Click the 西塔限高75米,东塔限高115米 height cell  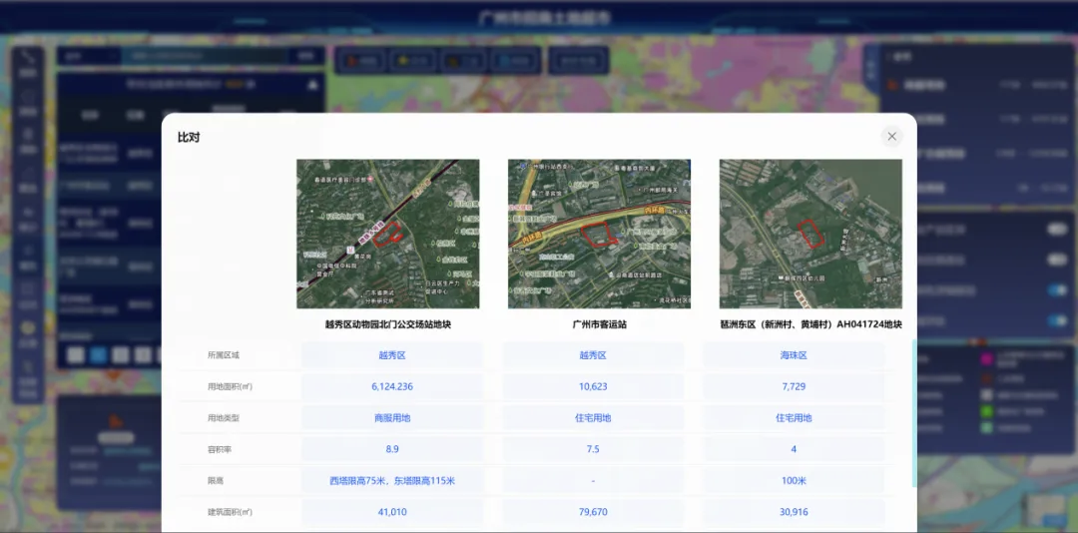(x=392, y=481)
